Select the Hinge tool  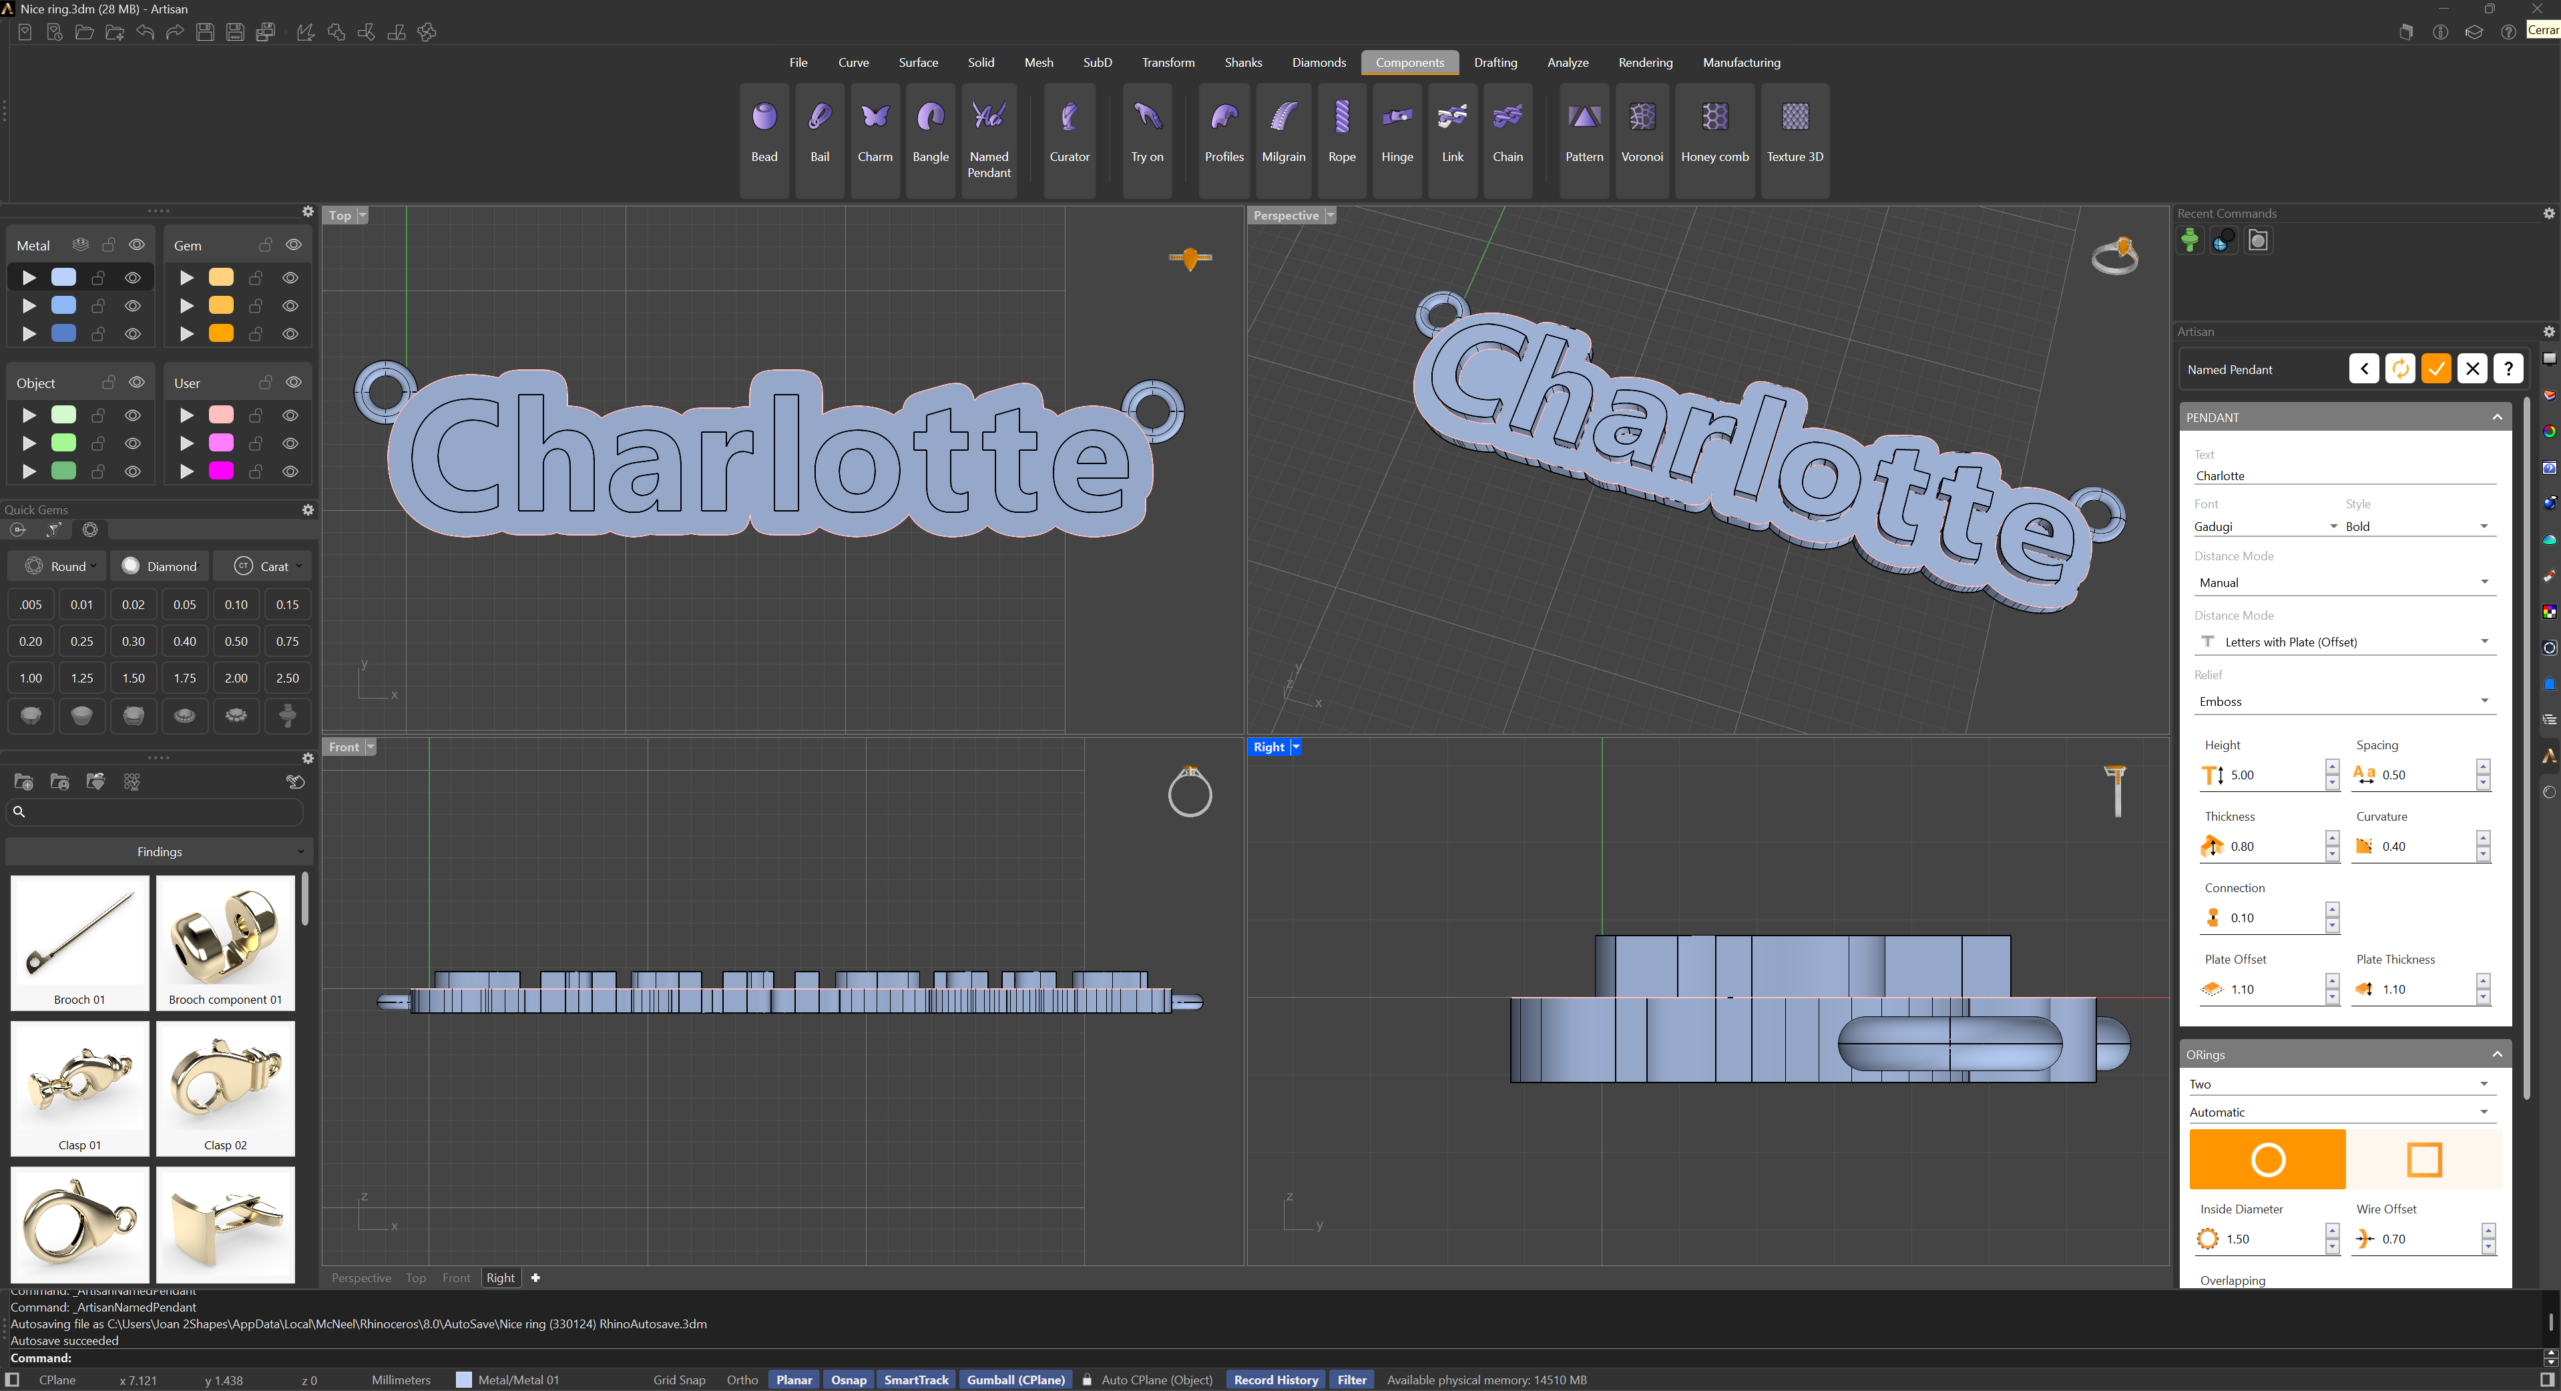coord(1397,139)
